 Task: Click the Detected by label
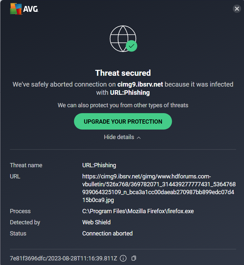tap(25, 222)
